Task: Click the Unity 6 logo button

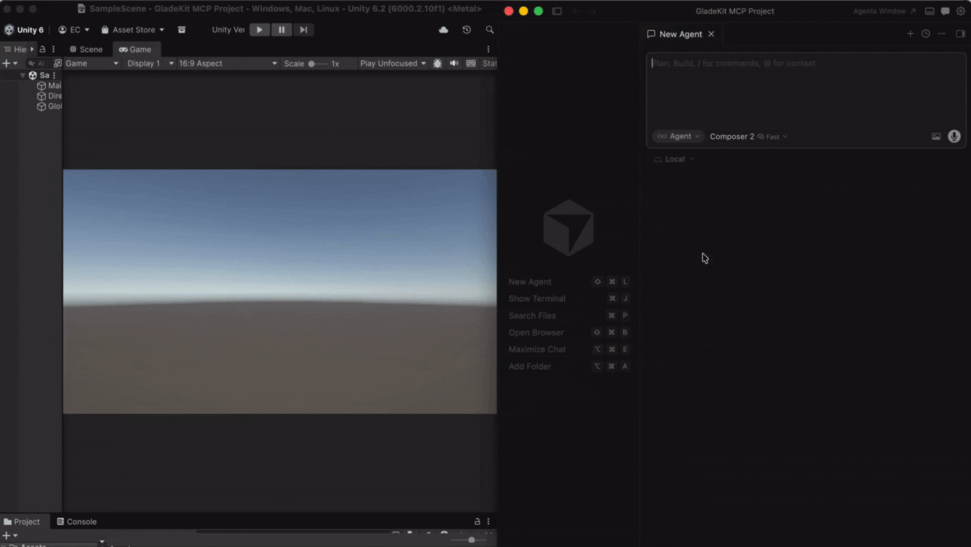Action: click(24, 30)
